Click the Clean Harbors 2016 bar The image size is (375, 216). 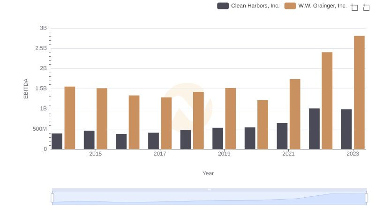(121, 142)
